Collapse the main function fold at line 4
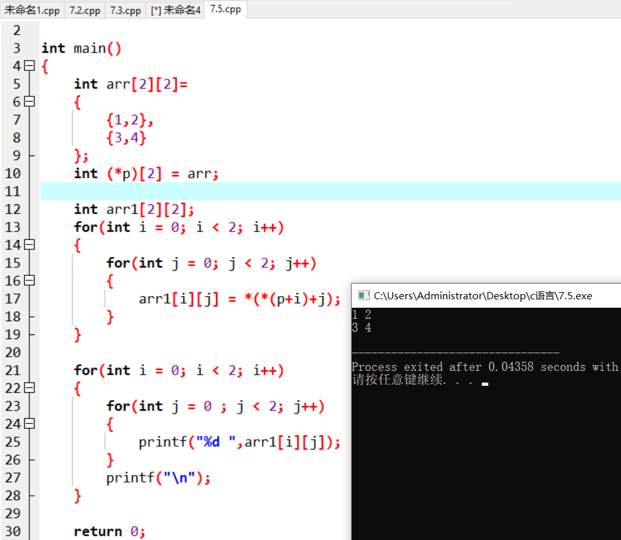Image resolution: width=621 pixels, height=540 pixels. [29, 66]
